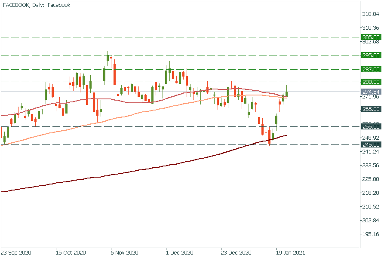Click the FACEBOOK, Daily chart title

pos(37,5)
